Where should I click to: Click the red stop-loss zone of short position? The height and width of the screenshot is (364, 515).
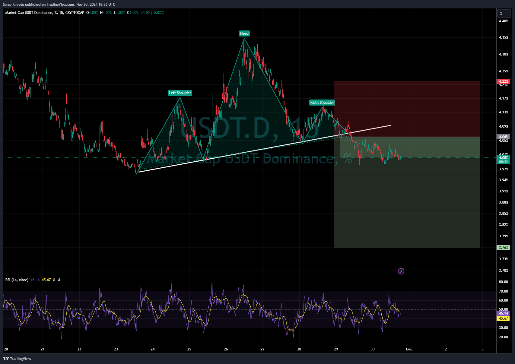coord(407,109)
